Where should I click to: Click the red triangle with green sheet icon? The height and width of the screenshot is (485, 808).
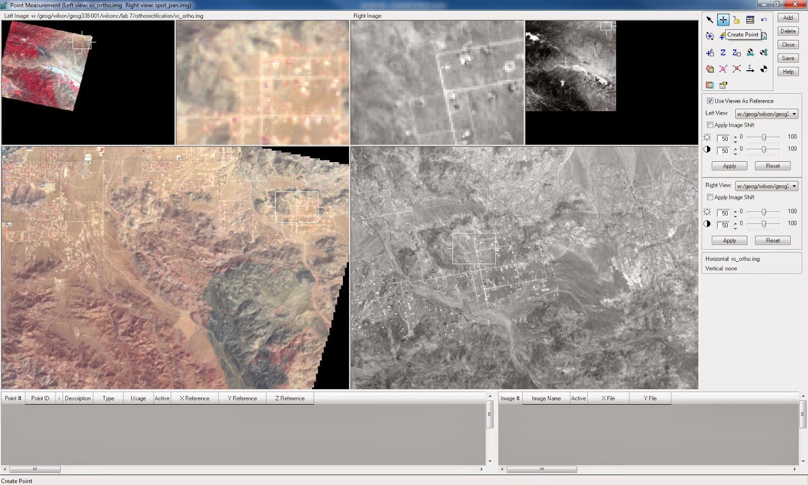(710, 69)
